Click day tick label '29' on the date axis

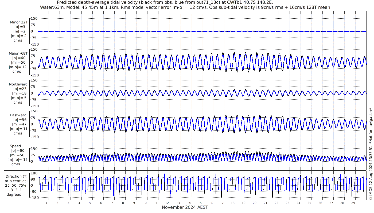(x=353, y=203)
